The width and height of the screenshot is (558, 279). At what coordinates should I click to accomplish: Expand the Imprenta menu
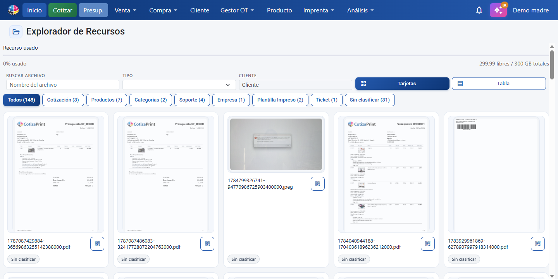[319, 10]
